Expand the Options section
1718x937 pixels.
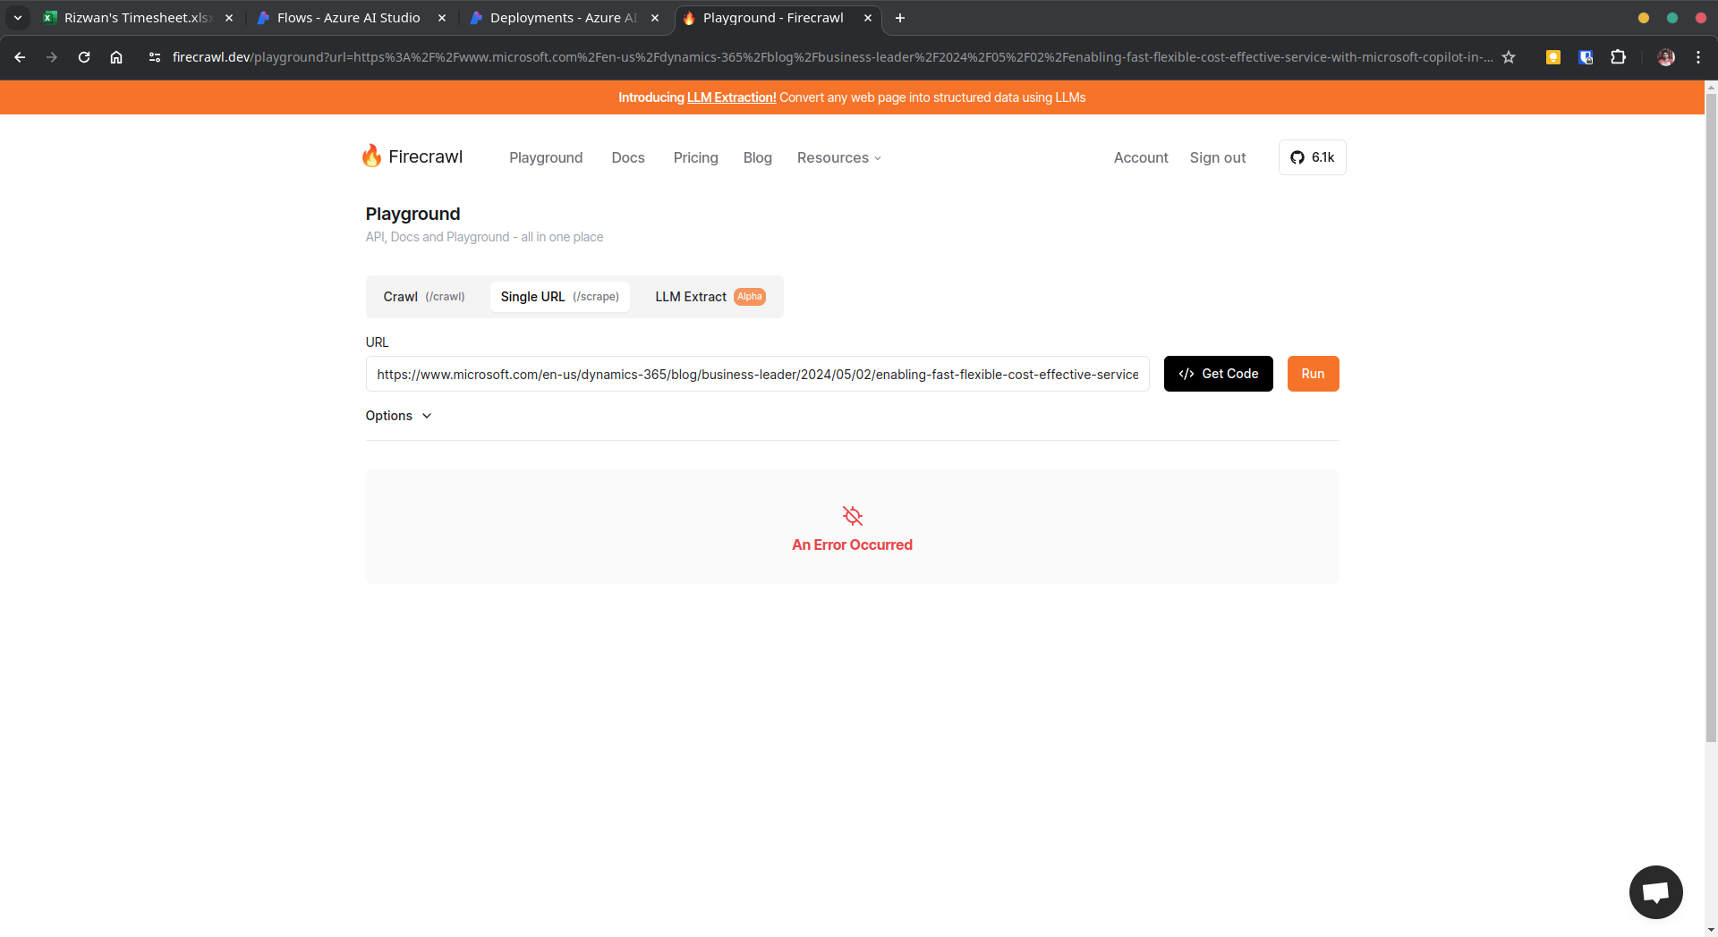398,416
